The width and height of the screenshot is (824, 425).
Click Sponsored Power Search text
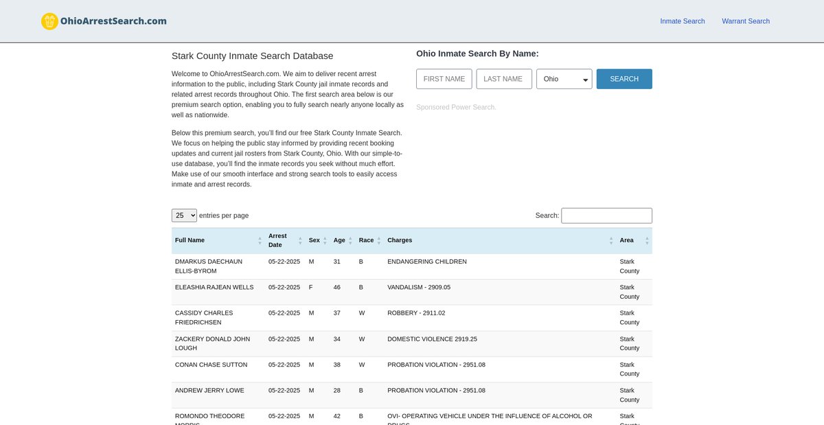click(x=456, y=107)
